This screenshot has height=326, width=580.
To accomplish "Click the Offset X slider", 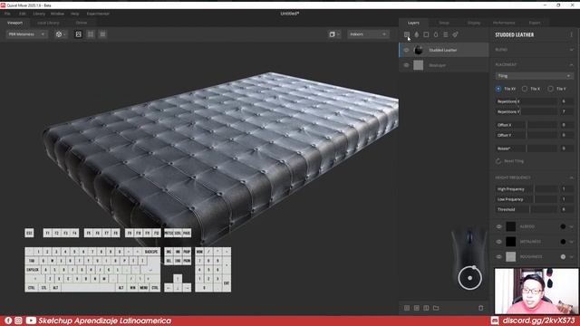I will point(526,125).
